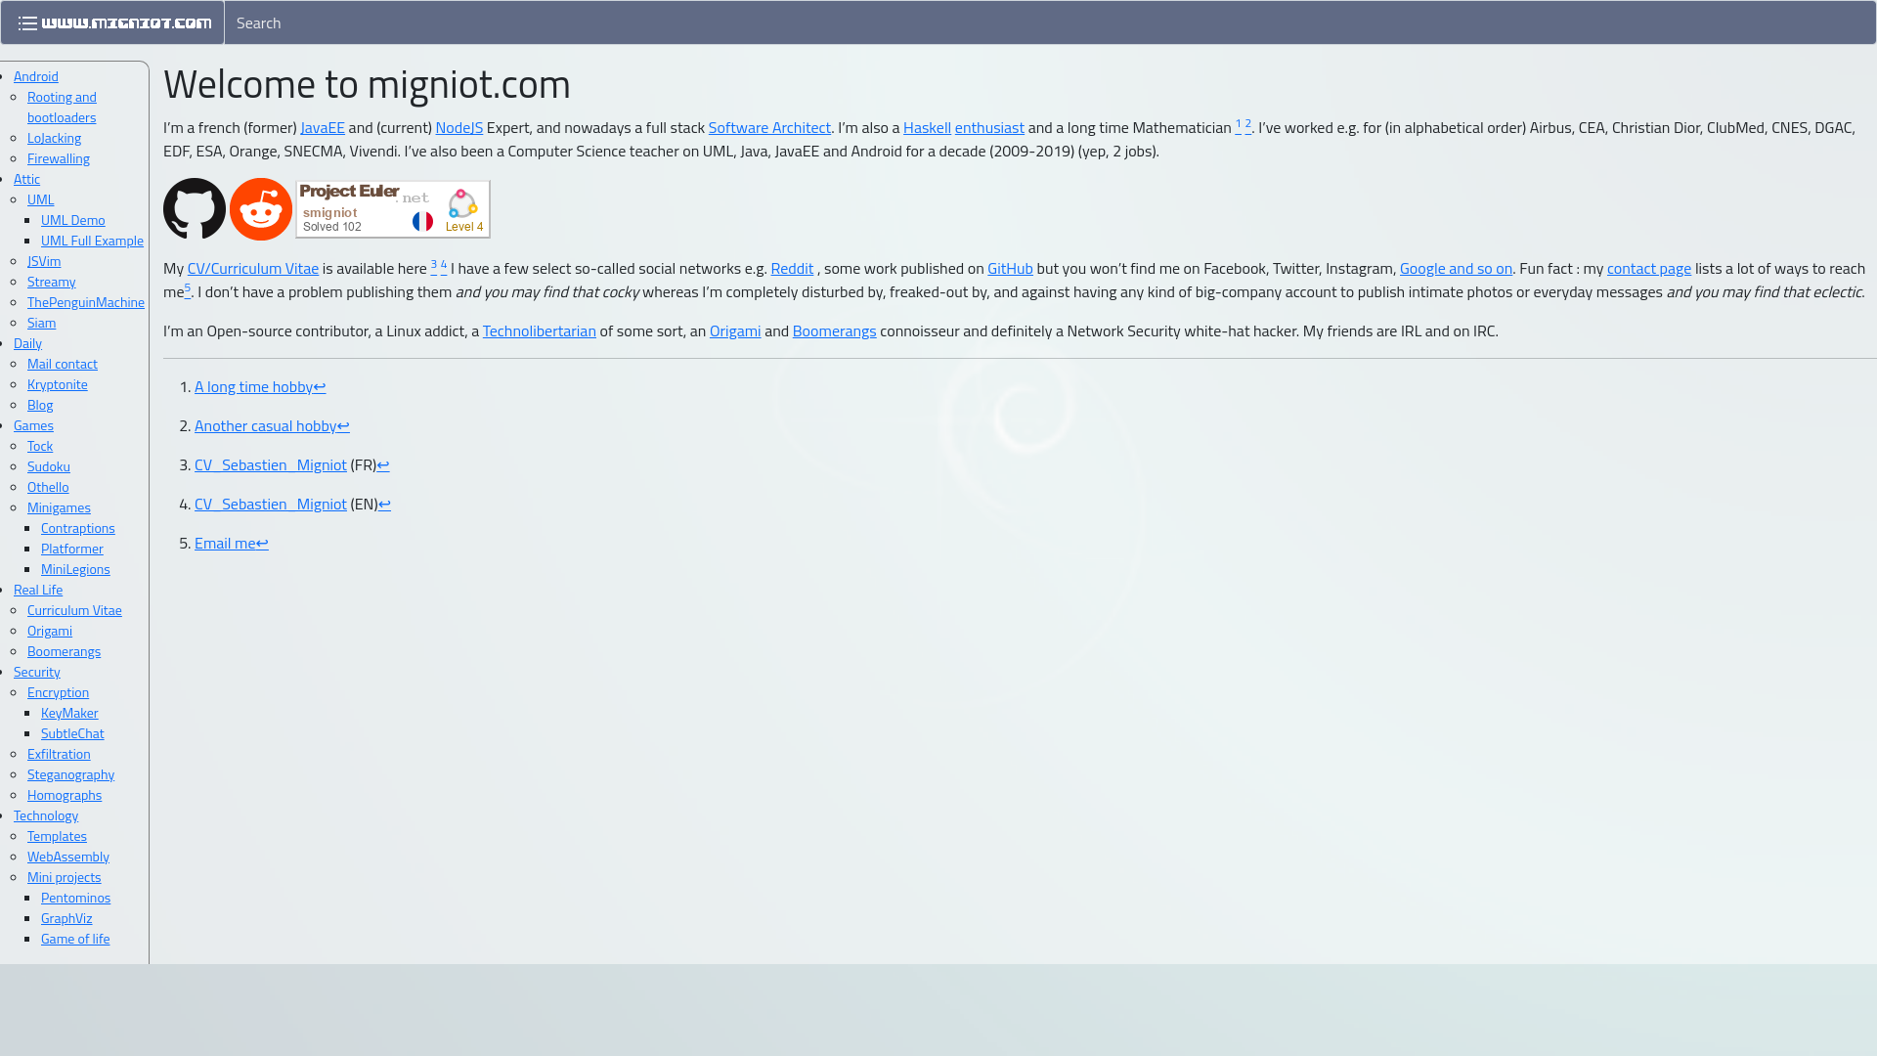Open Sudoku game page
This screenshot has width=1877, height=1056.
(49, 466)
